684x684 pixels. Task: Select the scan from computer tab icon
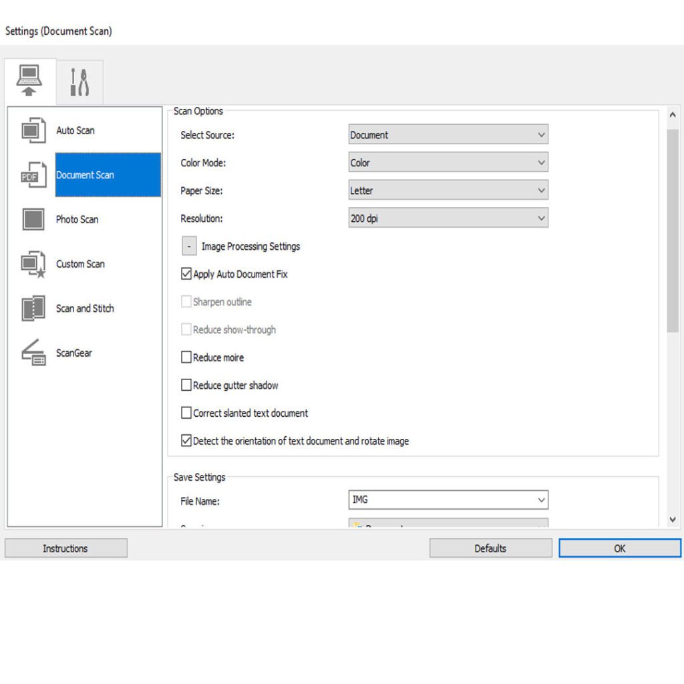[x=30, y=81]
